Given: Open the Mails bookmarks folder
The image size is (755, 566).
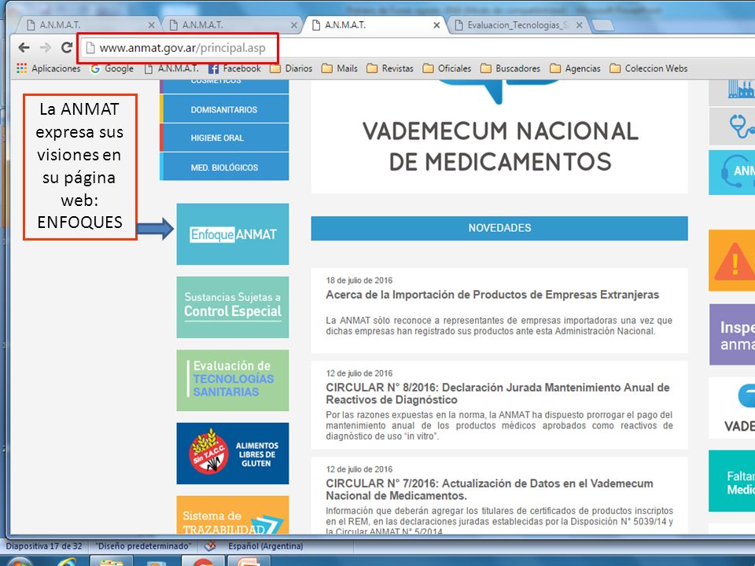Looking at the screenshot, I should click(340, 68).
